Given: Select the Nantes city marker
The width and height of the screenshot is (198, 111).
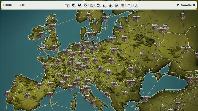Looking at the screenshot, I should coord(45,66).
